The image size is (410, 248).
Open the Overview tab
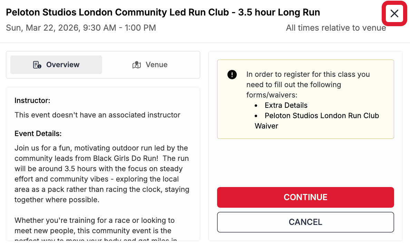[56, 64]
